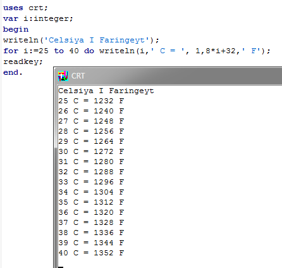The height and width of the screenshot is (268, 282).
Task: Click output line '35 C = 1312 F'
Action: (x=91, y=202)
